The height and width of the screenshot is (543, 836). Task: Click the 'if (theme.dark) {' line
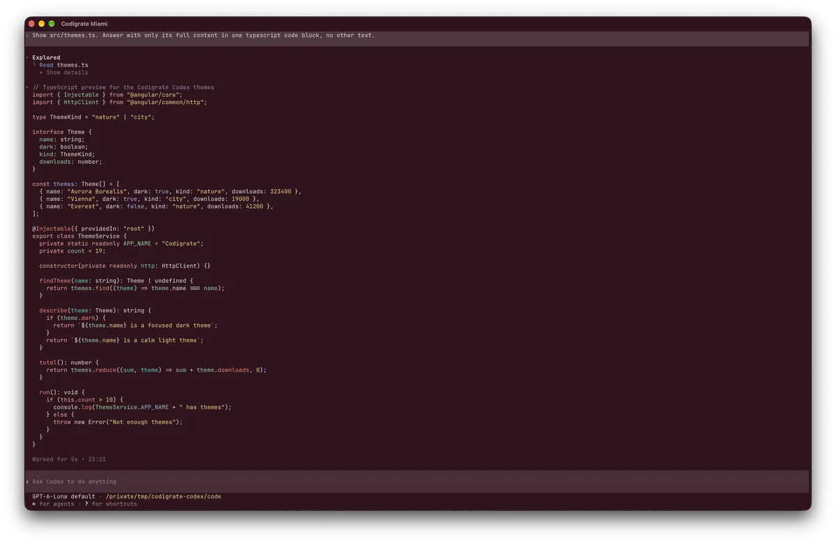click(76, 318)
